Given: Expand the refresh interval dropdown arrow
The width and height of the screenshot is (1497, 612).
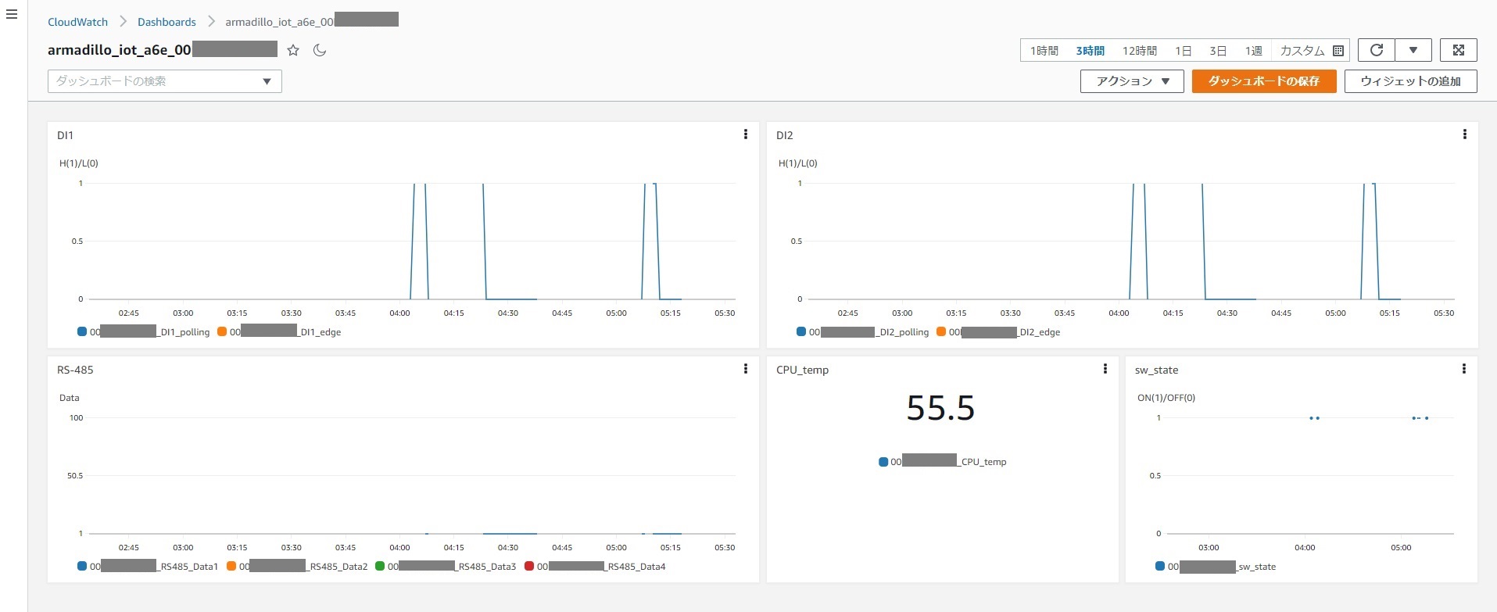Looking at the screenshot, I should click(1413, 50).
